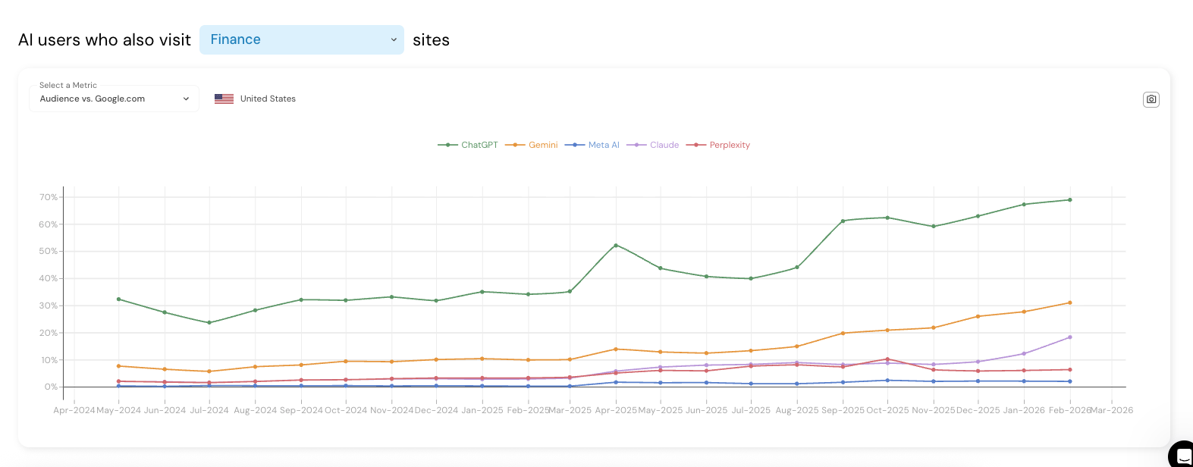Screen dimensions: 1193x467
Task: Toggle Meta AI series in legend
Action: click(x=592, y=145)
